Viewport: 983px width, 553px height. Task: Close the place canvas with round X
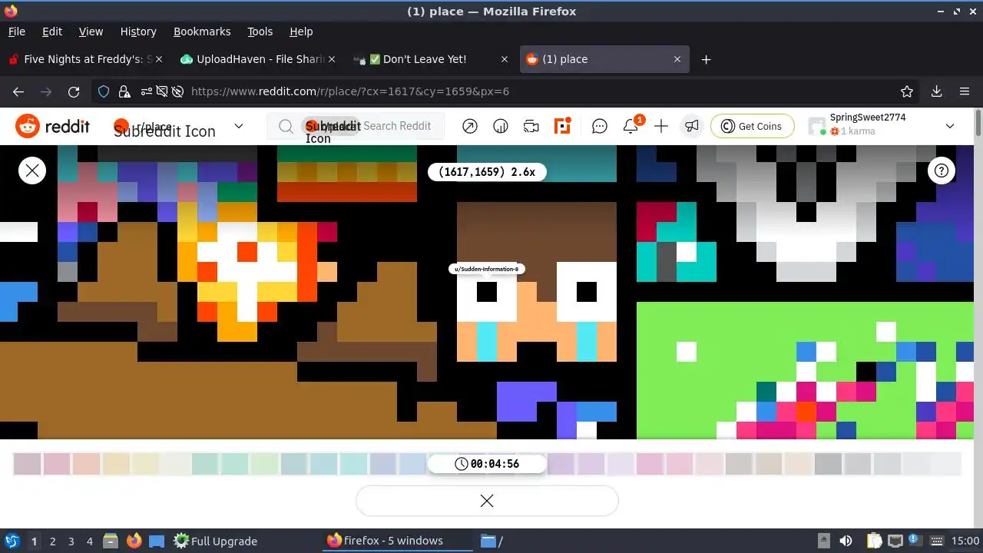(32, 171)
